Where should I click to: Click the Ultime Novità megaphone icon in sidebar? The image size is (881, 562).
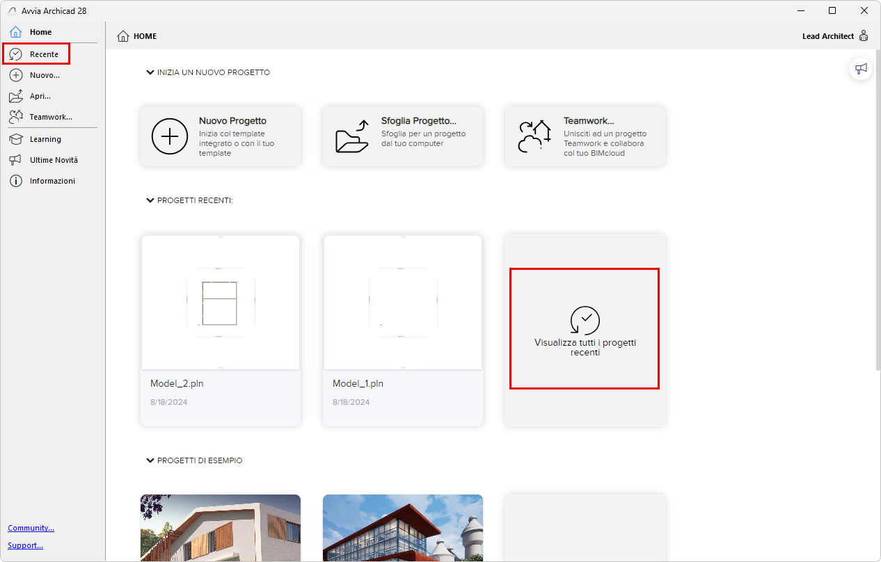(x=16, y=160)
